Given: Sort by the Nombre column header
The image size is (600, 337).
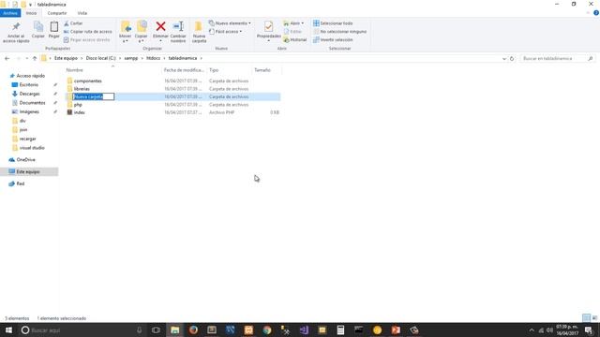Looking at the screenshot, I should [x=75, y=70].
